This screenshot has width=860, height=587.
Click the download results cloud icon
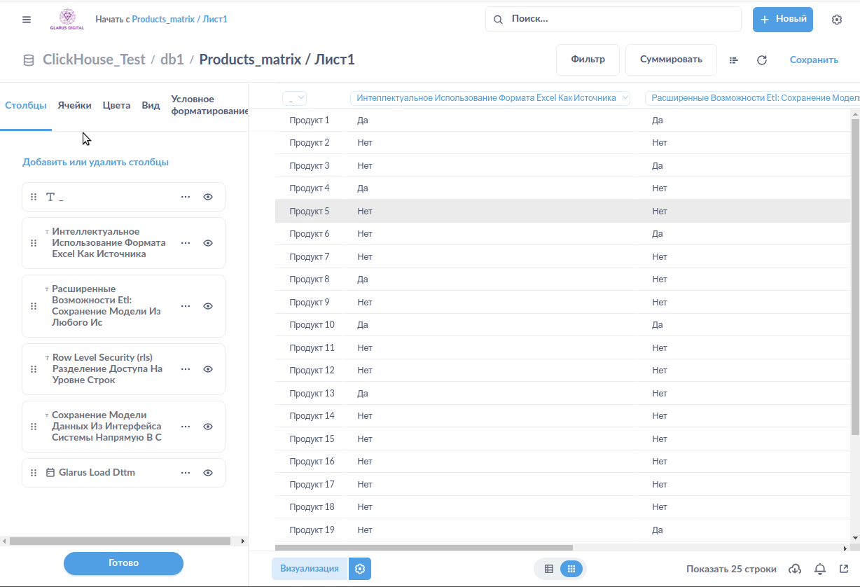795,569
